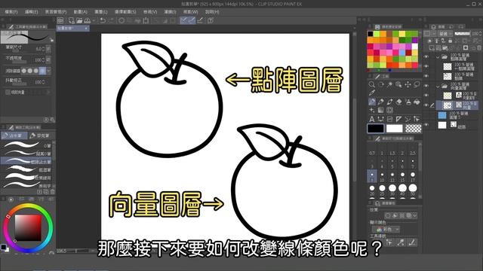Click the Save icon in the command bar

[88, 20]
